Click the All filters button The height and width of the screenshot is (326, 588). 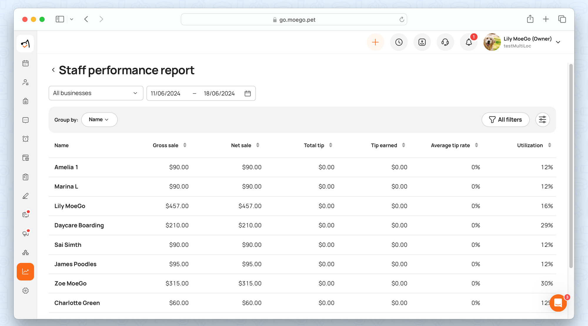(505, 120)
